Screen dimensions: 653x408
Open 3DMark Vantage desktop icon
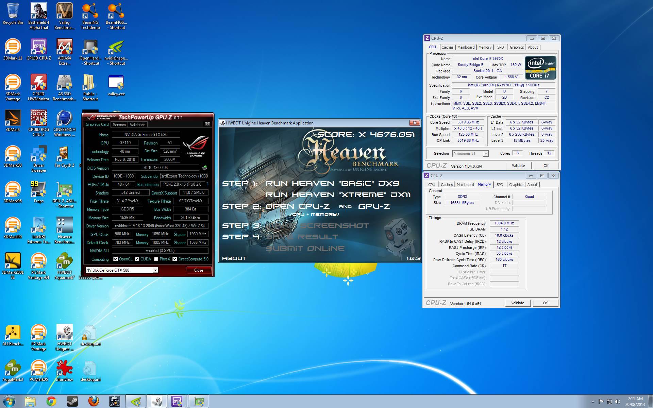coord(13,88)
